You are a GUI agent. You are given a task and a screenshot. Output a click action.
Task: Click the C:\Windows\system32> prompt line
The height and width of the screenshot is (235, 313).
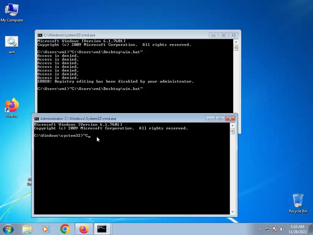tap(62, 136)
